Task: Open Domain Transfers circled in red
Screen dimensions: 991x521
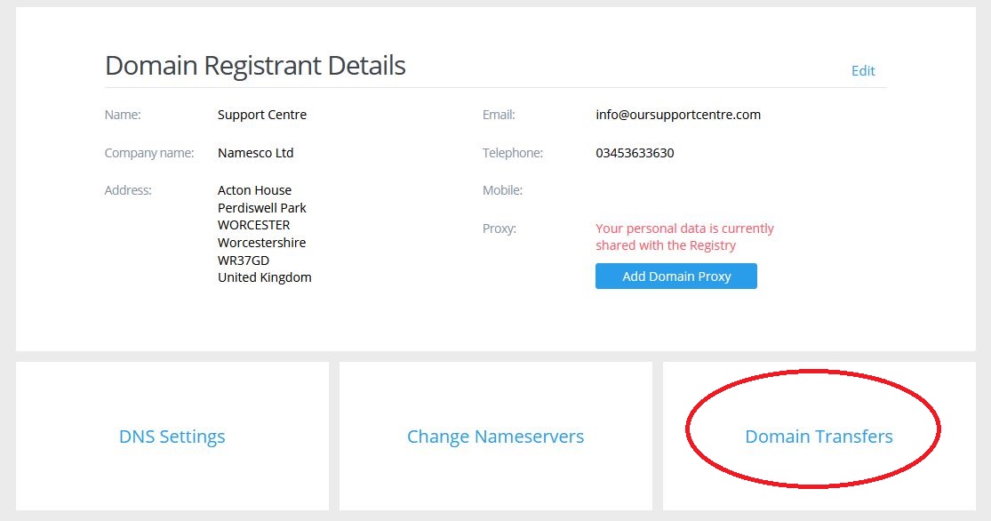Action: point(819,437)
